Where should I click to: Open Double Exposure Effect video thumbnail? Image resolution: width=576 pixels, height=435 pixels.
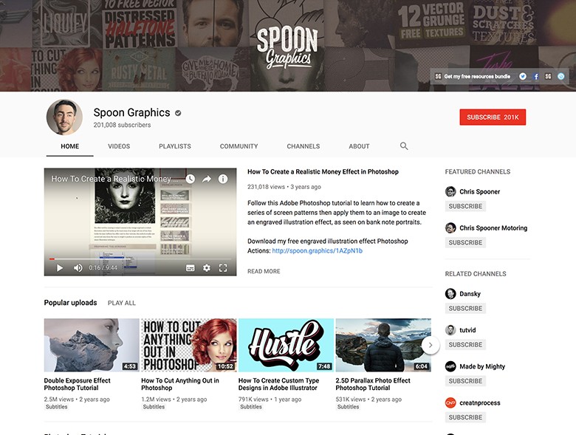tap(92, 345)
